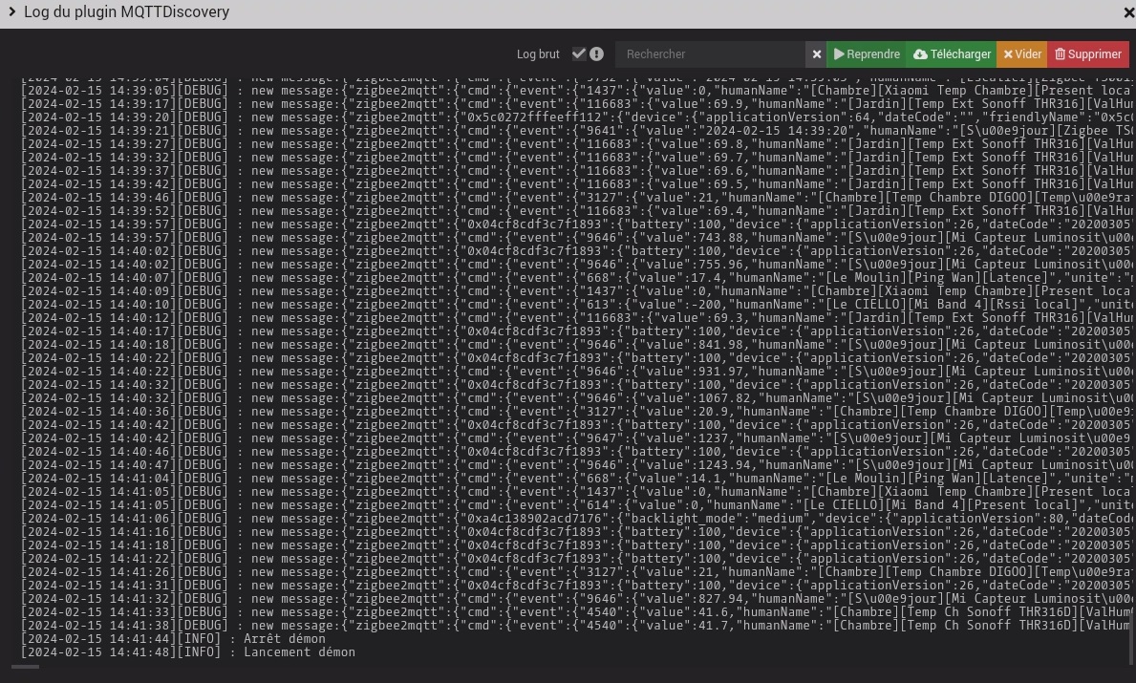This screenshot has height=683, width=1136.
Task: Clear the search field with the X
Action: (x=817, y=54)
